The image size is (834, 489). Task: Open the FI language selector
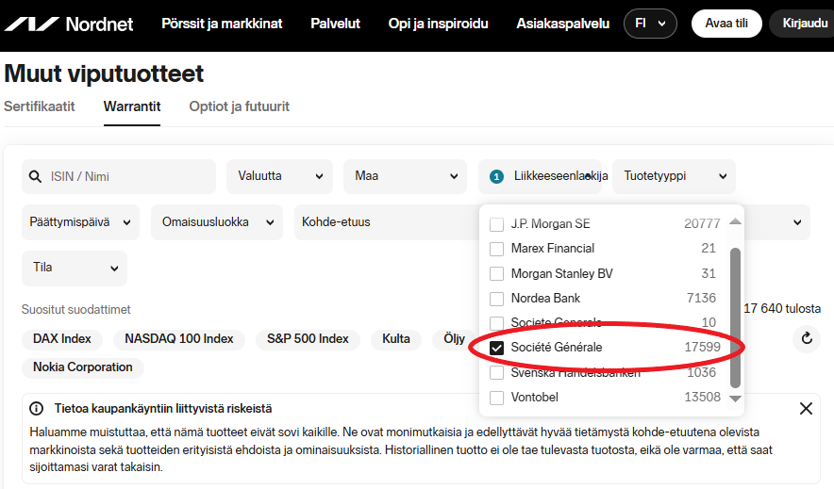tap(650, 24)
